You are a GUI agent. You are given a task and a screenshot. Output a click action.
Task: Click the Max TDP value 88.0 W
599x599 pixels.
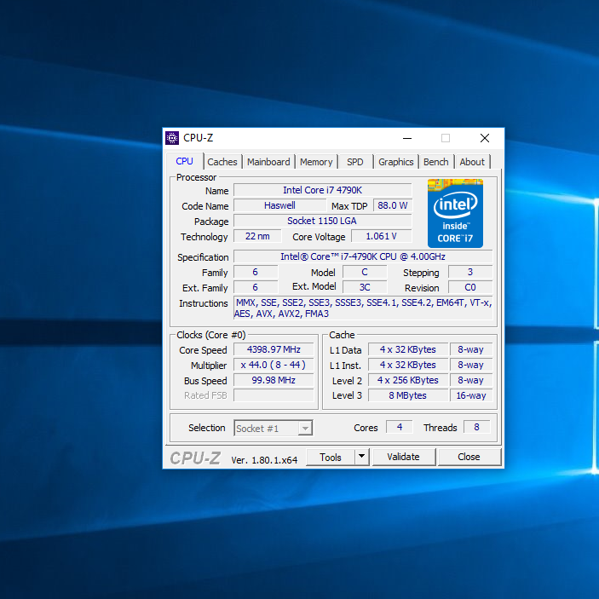(392, 205)
